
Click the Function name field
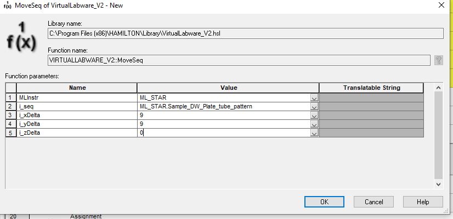(239, 60)
